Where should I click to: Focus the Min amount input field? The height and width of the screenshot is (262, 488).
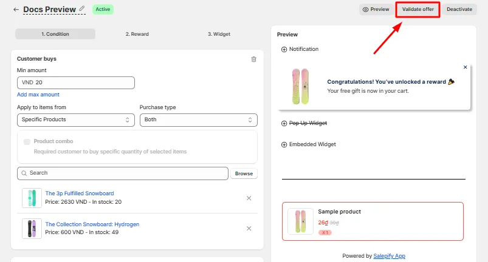coord(76,82)
